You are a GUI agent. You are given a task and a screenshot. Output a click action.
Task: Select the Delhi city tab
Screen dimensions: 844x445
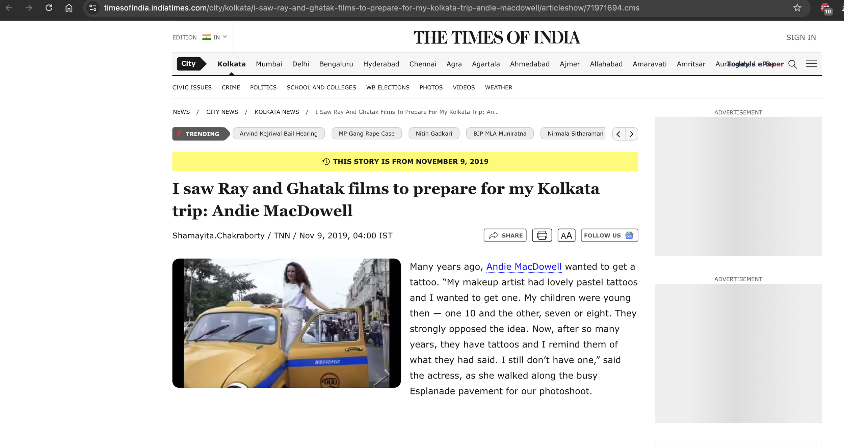pyautogui.click(x=300, y=64)
